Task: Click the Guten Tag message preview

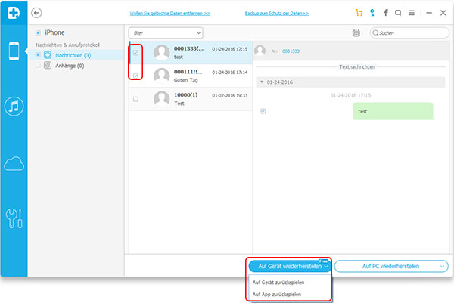Action: click(186, 80)
